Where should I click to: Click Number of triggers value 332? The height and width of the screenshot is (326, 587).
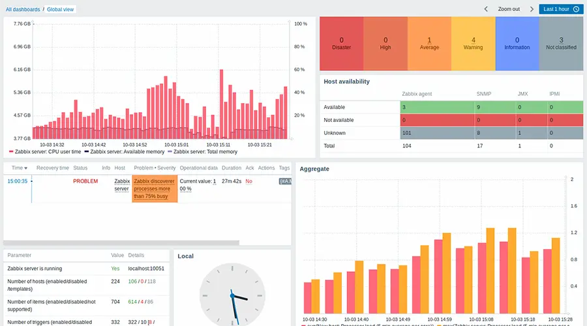[115, 322]
